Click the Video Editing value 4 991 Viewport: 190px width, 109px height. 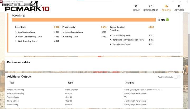pyautogui.click(x=151, y=44)
